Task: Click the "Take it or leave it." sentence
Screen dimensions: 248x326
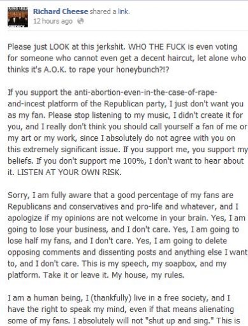Action: coord(77,275)
